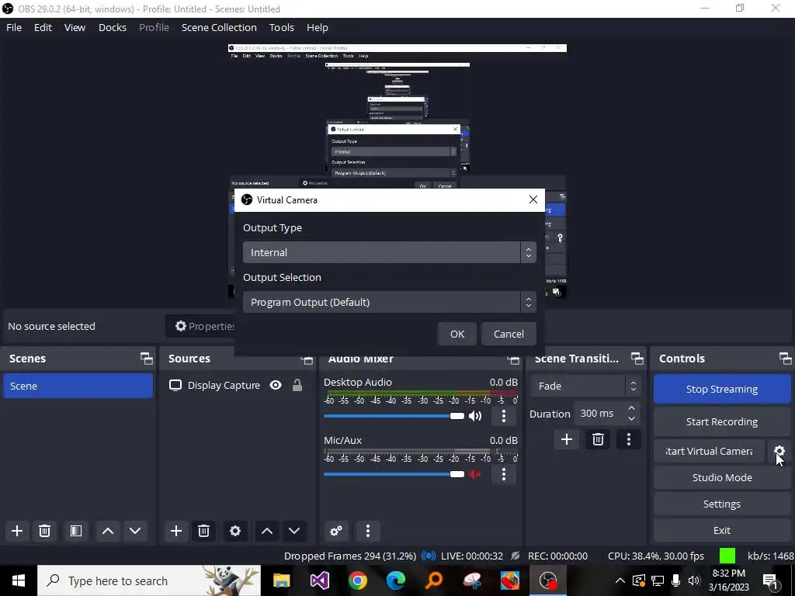Toggle Display Capture lock icon

[297, 385]
